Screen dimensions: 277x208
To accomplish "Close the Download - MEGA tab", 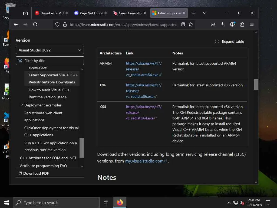I will [x=67, y=13].
